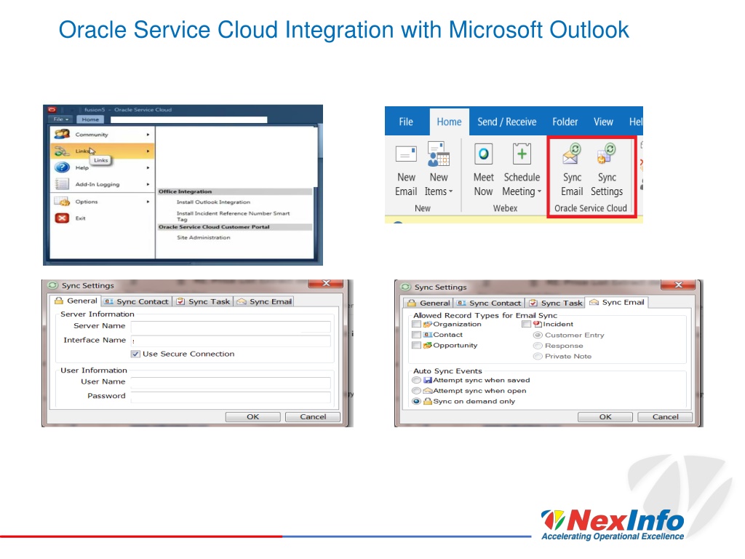The width and height of the screenshot is (745, 559).
Task: Select Attempt sync when saved option
Action: 416,380
